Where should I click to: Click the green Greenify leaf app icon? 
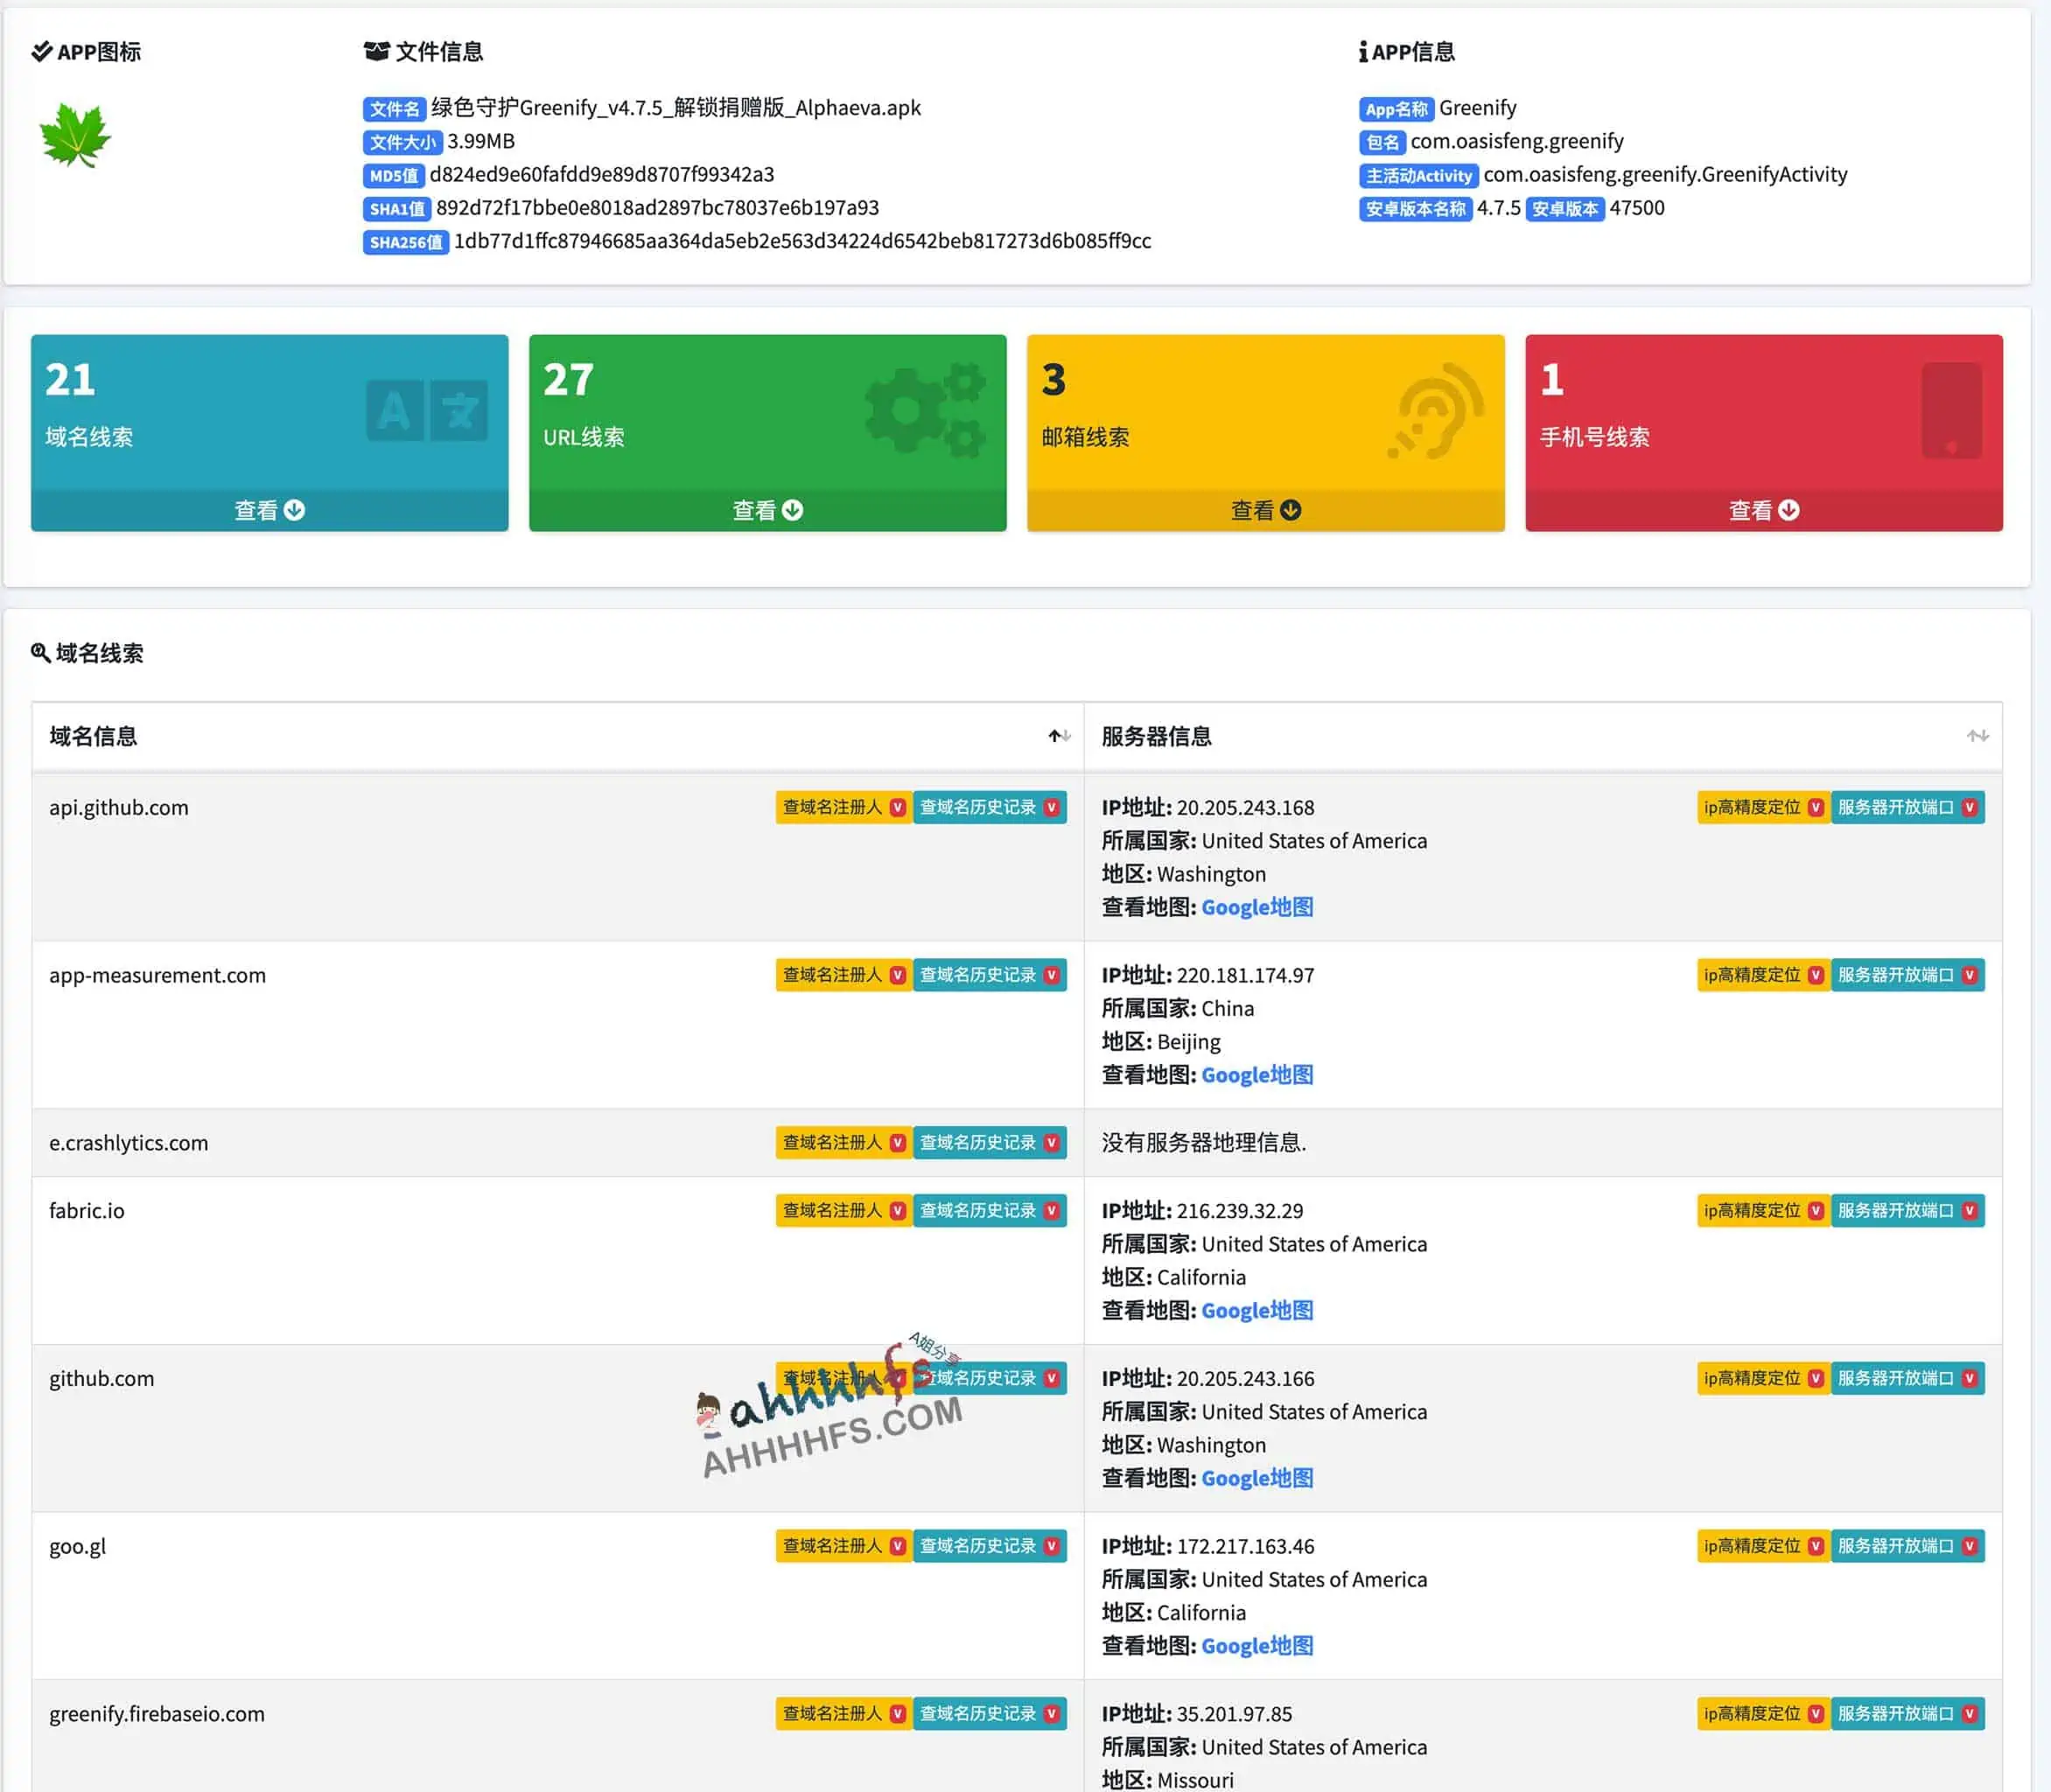(x=75, y=135)
